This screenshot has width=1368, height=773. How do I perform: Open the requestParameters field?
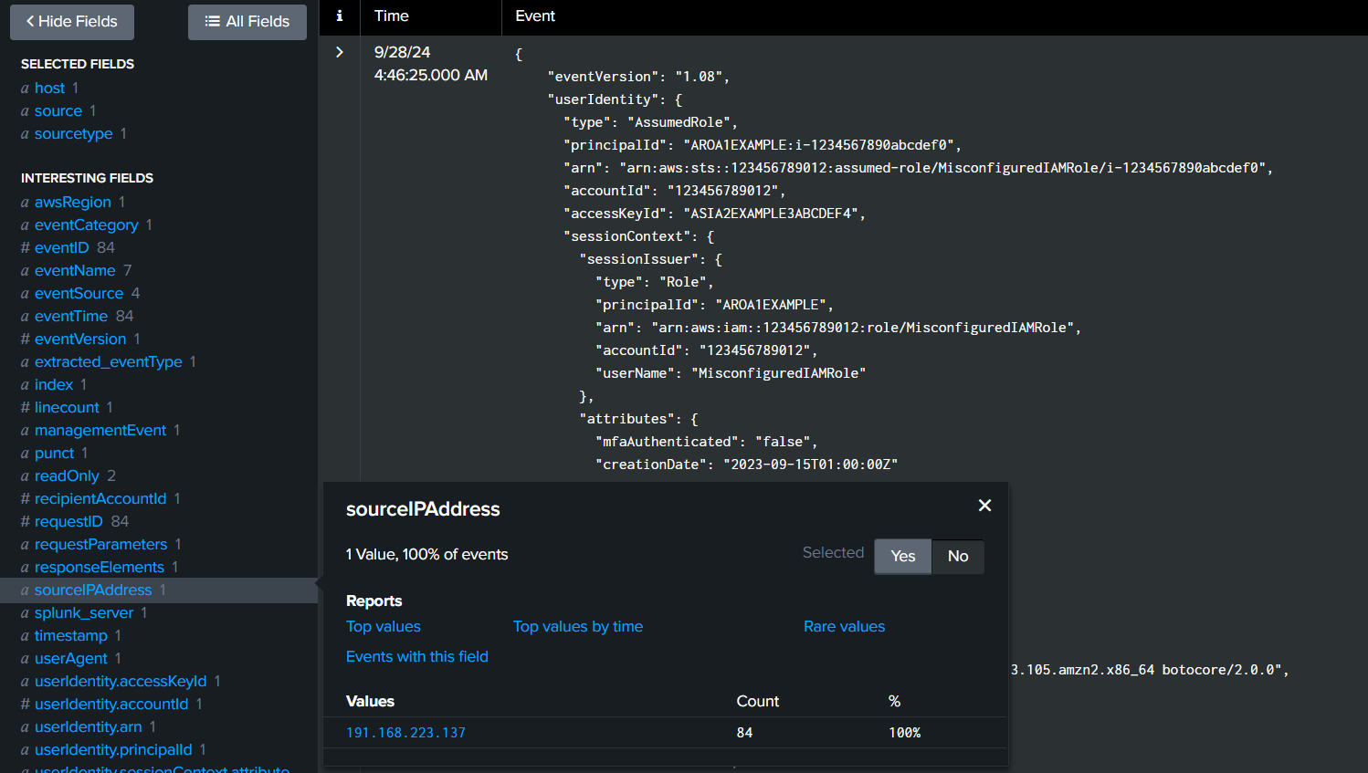coord(100,544)
